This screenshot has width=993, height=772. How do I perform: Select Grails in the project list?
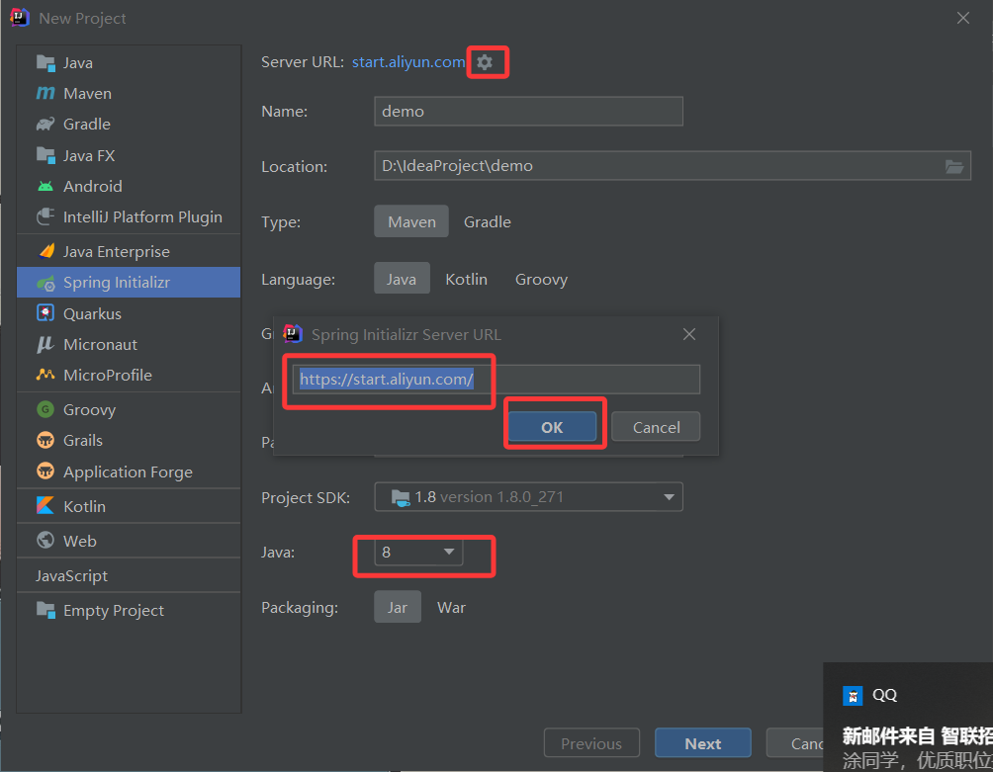(x=129, y=440)
